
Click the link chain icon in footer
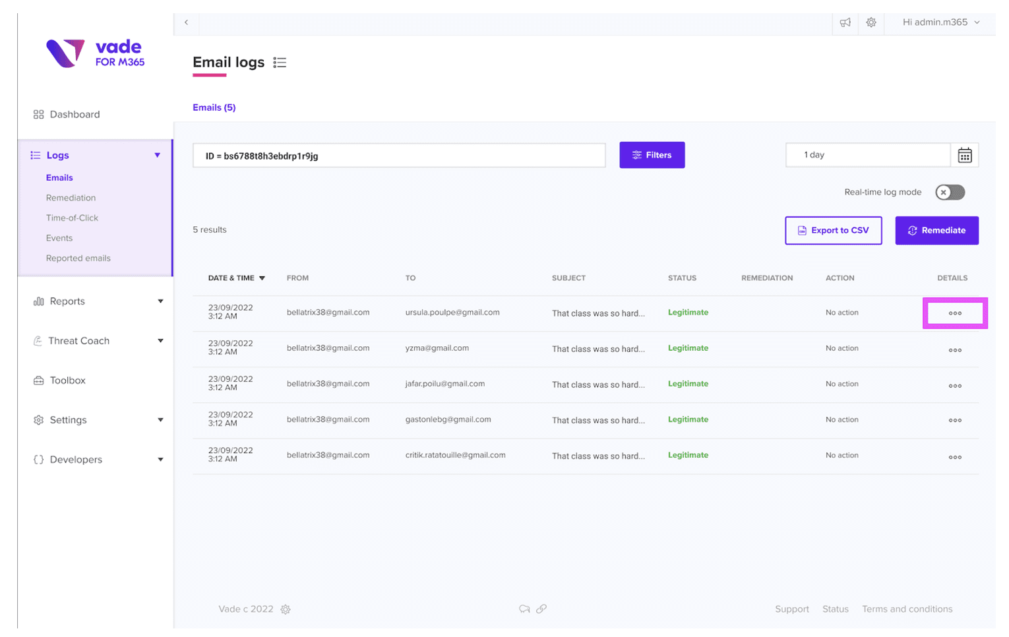pyautogui.click(x=541, y=609)
